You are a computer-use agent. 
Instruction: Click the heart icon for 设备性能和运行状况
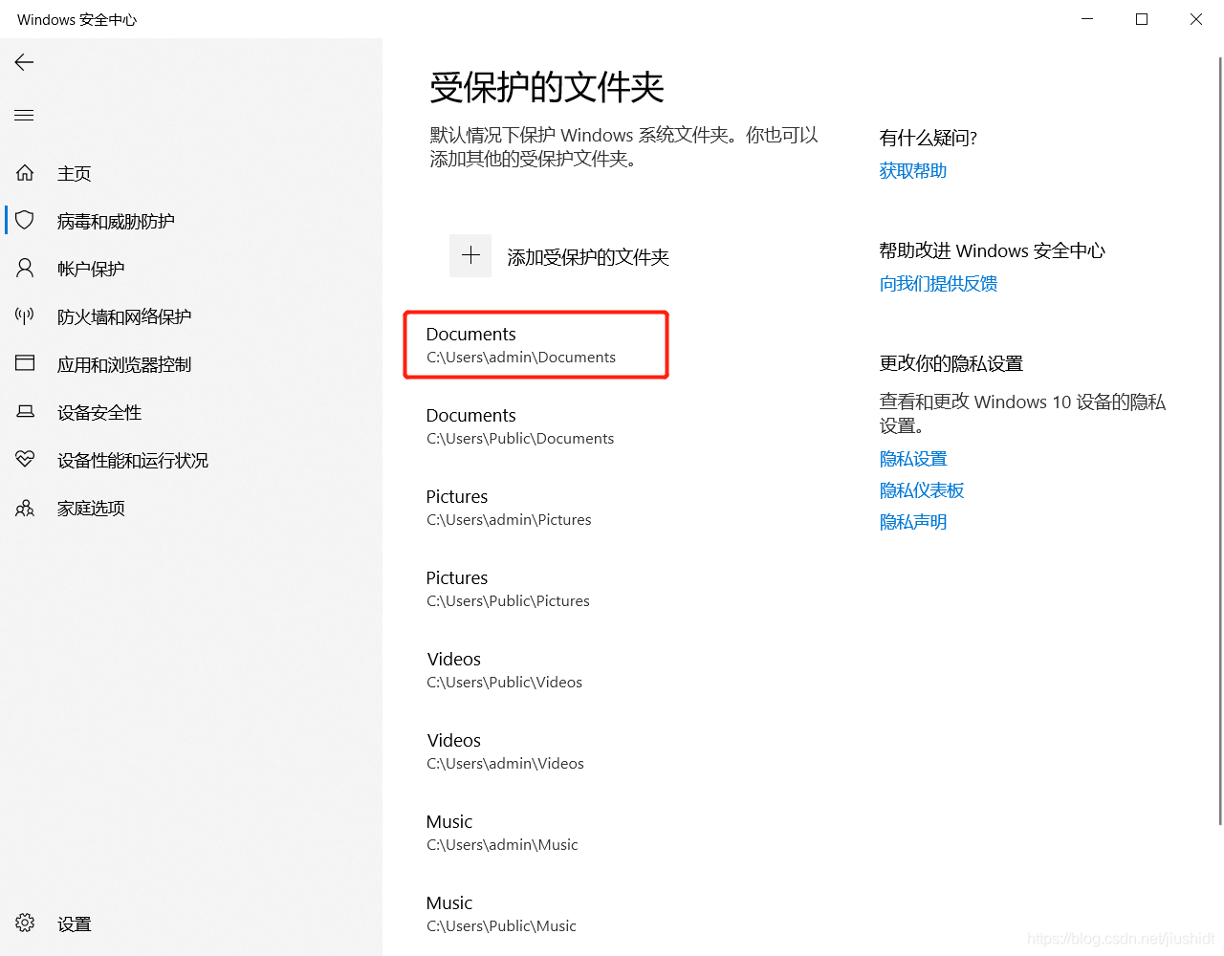coord(25,459)
